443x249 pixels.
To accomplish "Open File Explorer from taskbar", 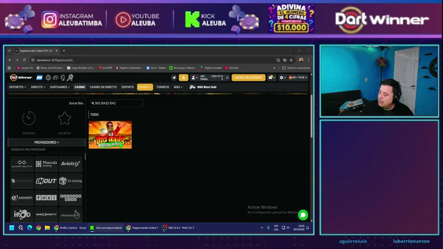I will [x=47, y=228].
